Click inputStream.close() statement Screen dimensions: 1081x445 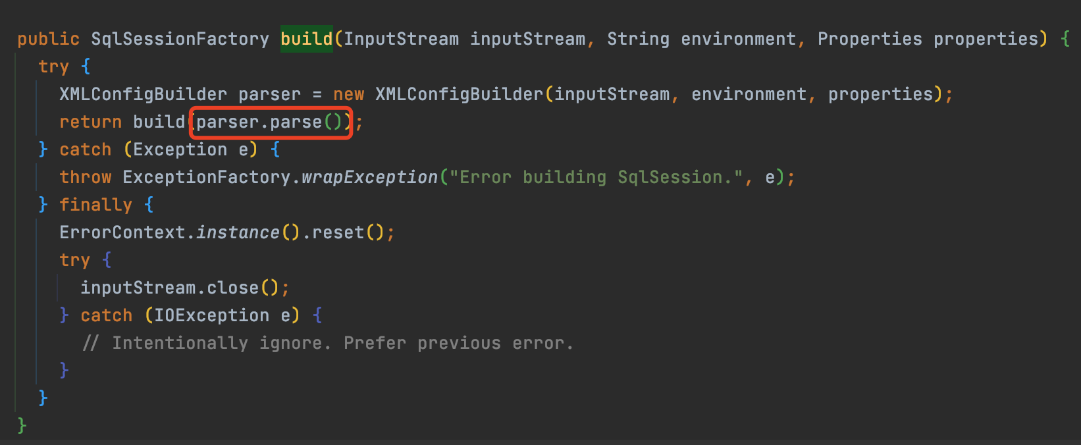tap(185, 288)
